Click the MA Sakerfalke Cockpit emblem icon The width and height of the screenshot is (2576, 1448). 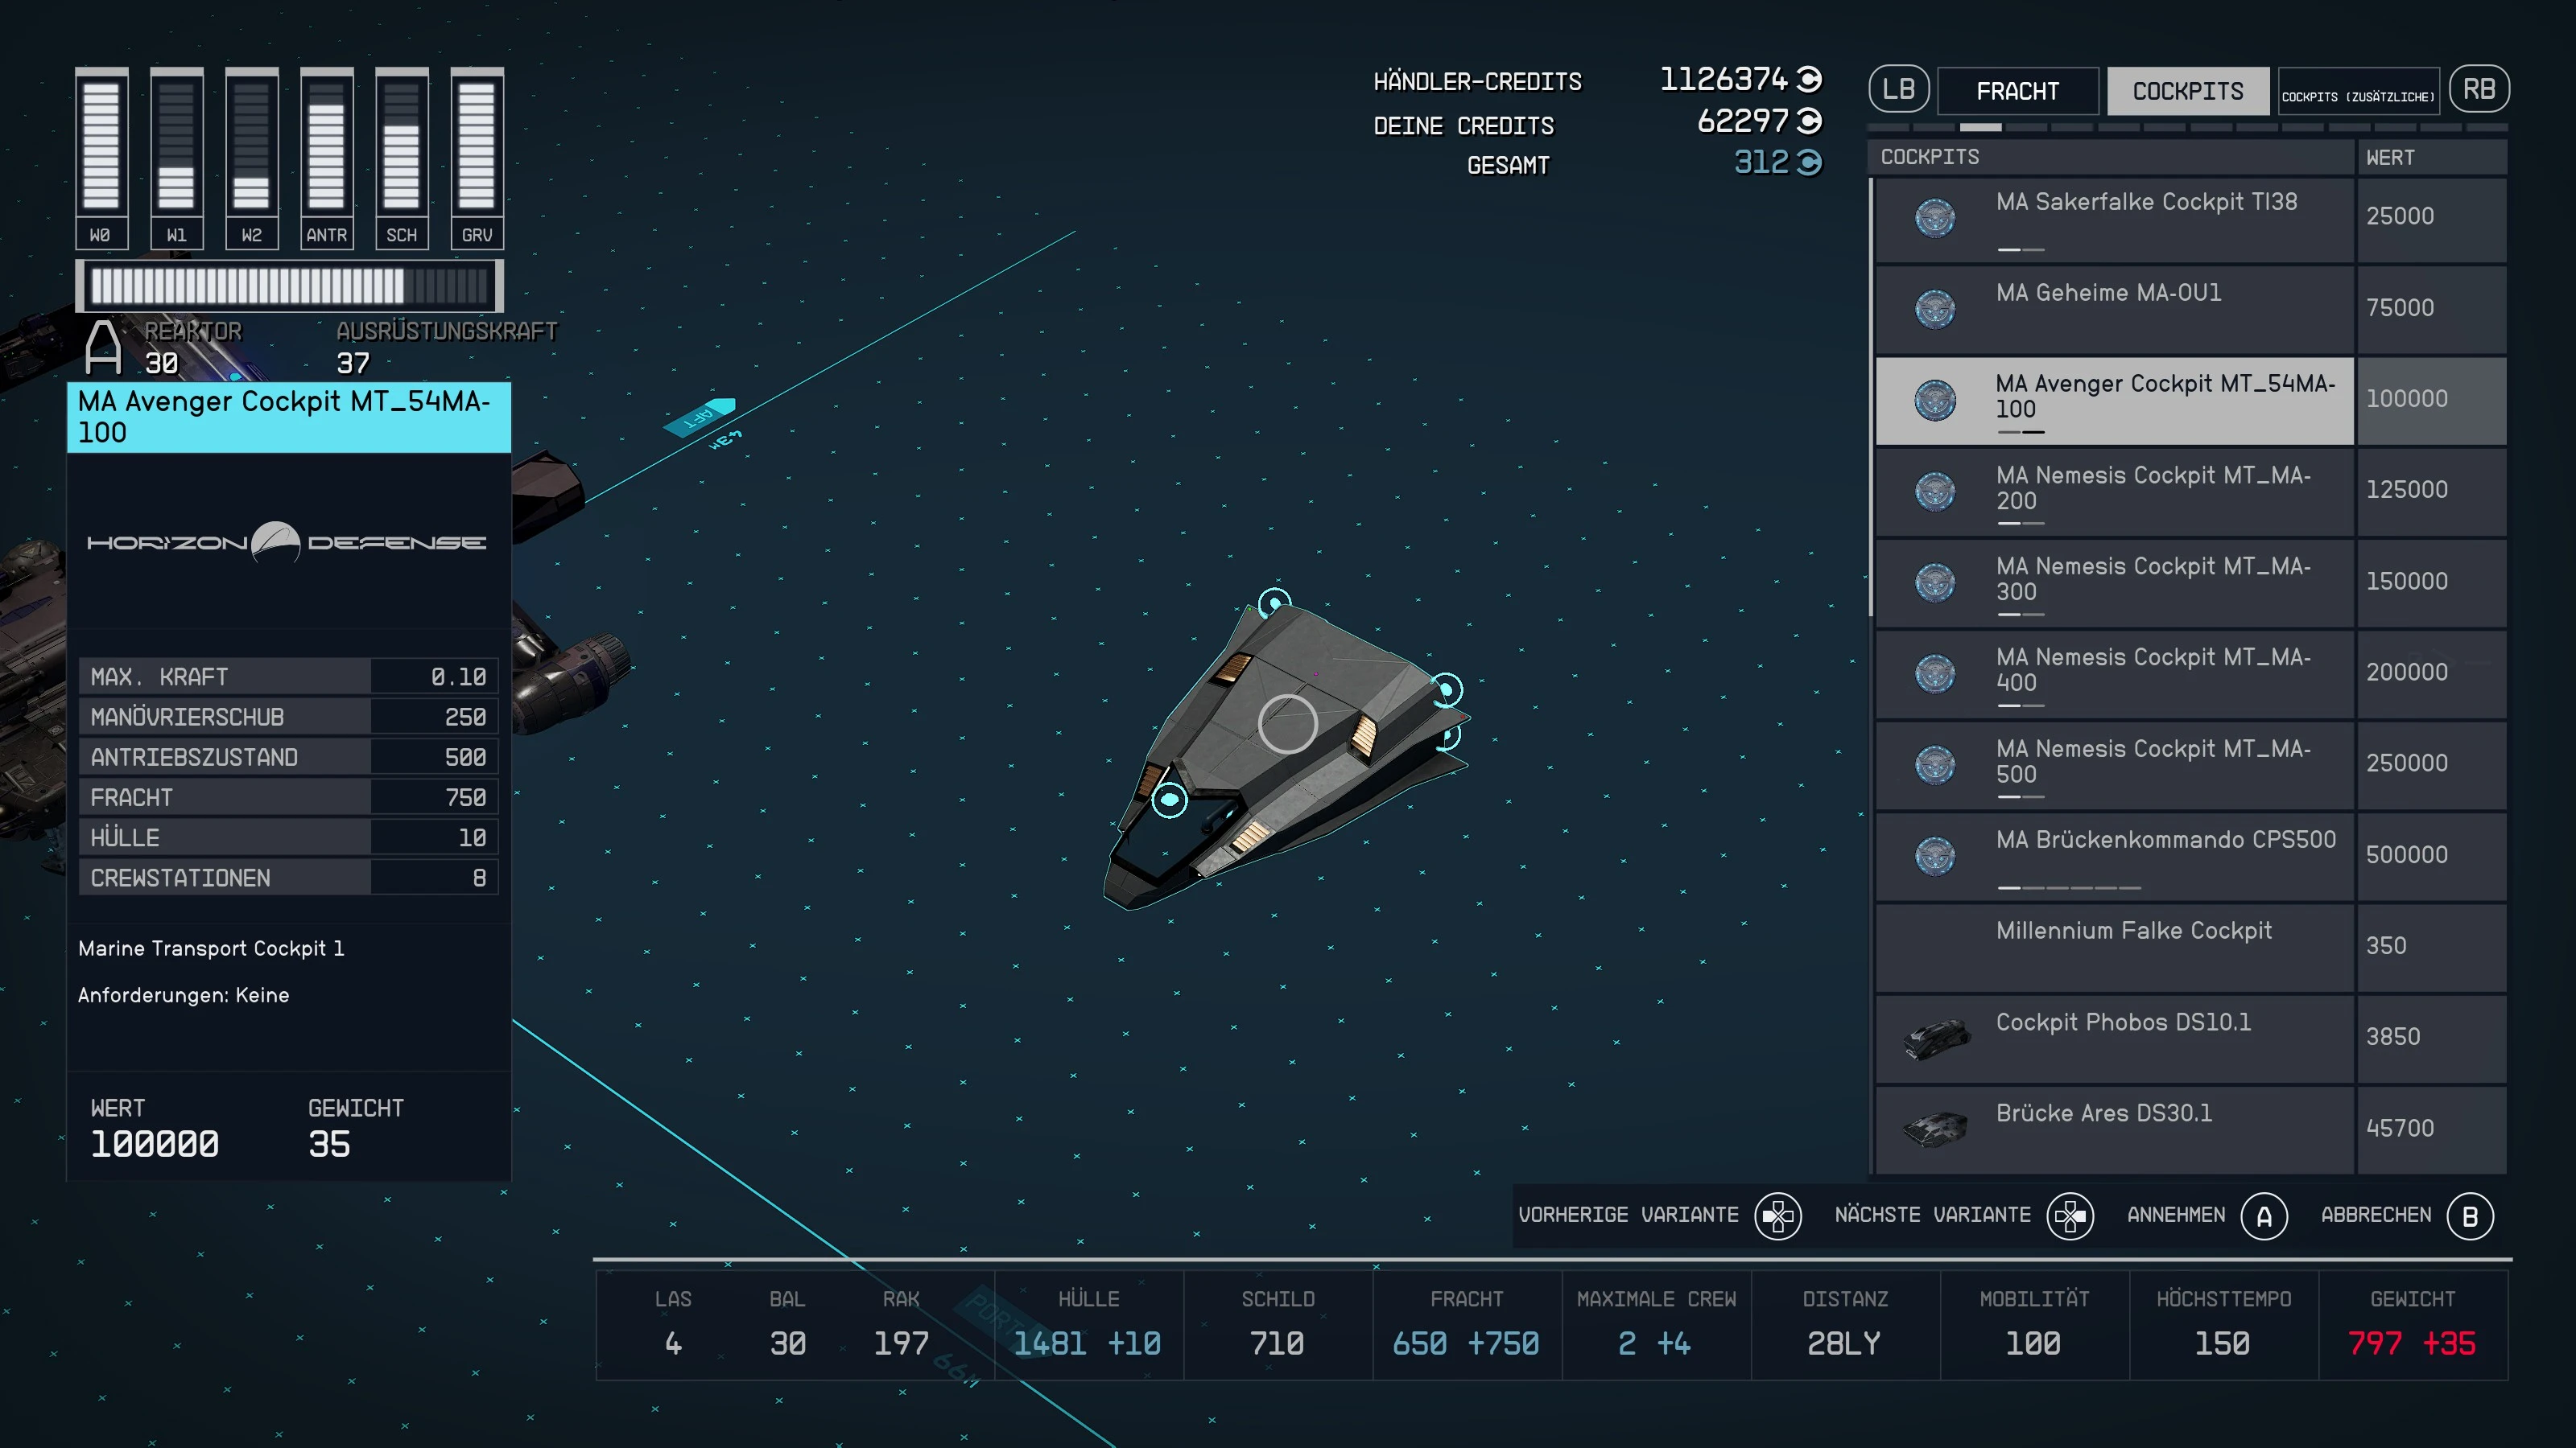coord(1935,218)
